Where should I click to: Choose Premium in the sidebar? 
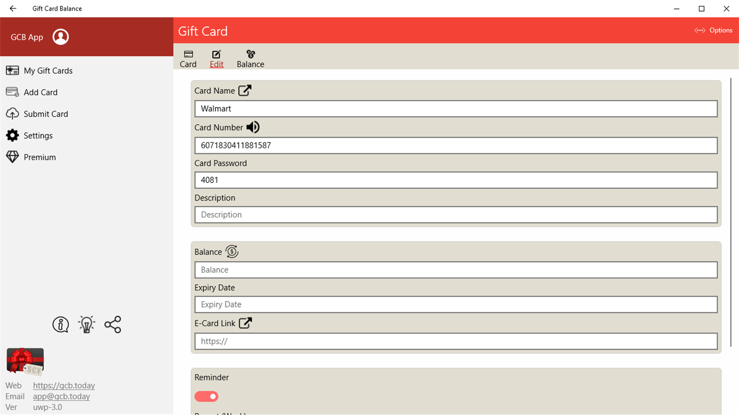pyautogui.click(x=40, y=157)
